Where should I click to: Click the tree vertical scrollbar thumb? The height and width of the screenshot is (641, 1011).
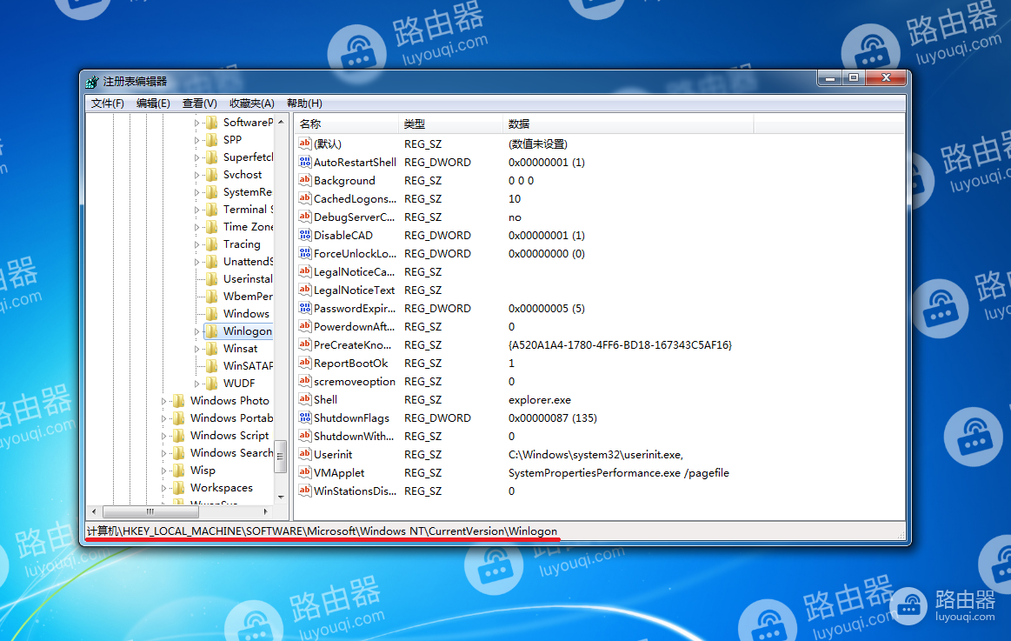pyautogui.click(x=281, y=457)
